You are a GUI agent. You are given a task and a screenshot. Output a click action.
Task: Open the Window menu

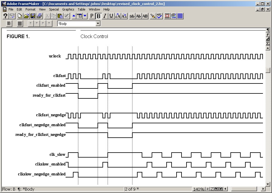pyautogui.click(x=94, y=9)
